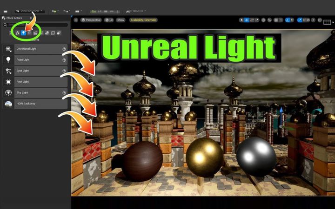Image resolution: width=335 pixels, height=209 pixels.
Task: Toggle world/local coordinate system
Action: click(263, 20)
